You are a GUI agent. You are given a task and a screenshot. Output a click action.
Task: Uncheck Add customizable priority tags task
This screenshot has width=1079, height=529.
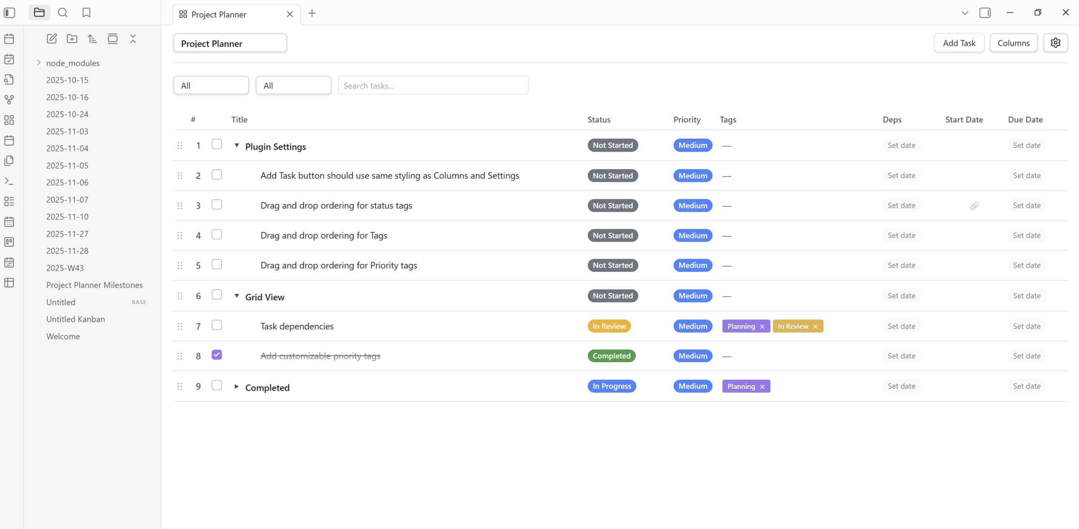(217, 355)
